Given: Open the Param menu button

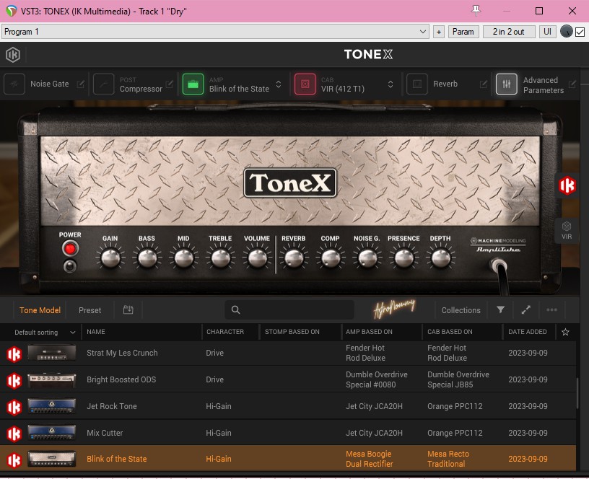Looking at the screenshot, I should 463,32.
